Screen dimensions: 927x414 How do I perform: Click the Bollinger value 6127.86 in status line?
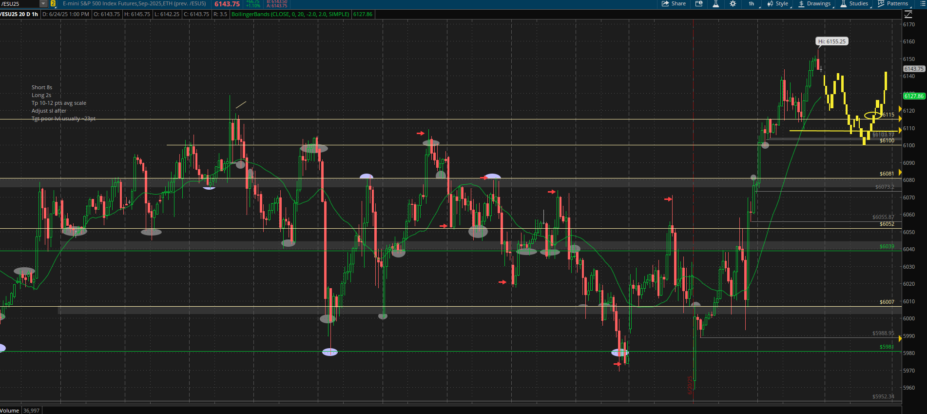(x=363, y=14)
